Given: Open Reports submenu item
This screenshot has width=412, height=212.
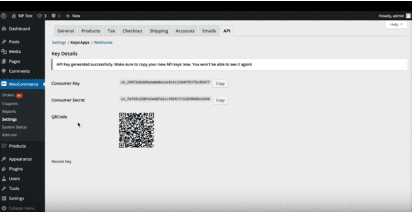Looking at the screenshot, I should 9,112.
